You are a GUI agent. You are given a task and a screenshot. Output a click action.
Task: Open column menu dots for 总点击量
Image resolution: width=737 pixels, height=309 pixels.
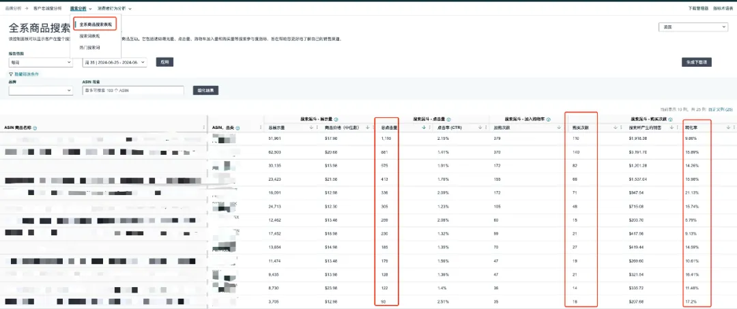click(429, 128)
